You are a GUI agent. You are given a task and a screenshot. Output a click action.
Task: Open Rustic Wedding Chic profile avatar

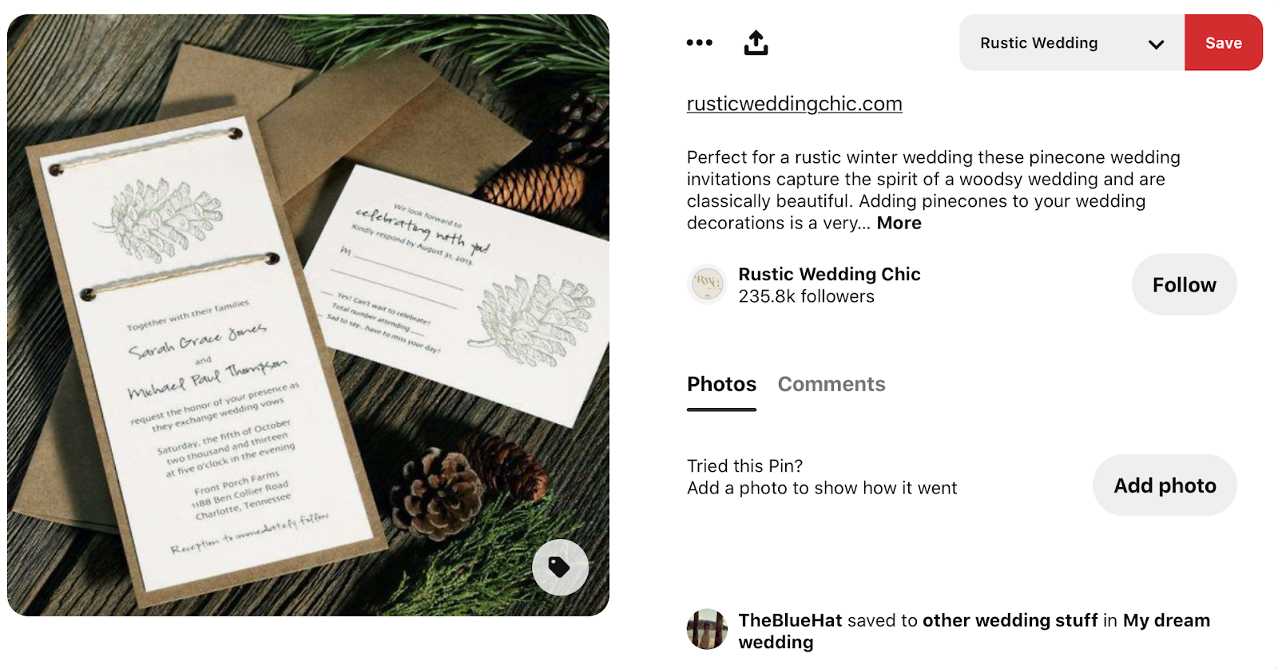[x=707, y=284]
